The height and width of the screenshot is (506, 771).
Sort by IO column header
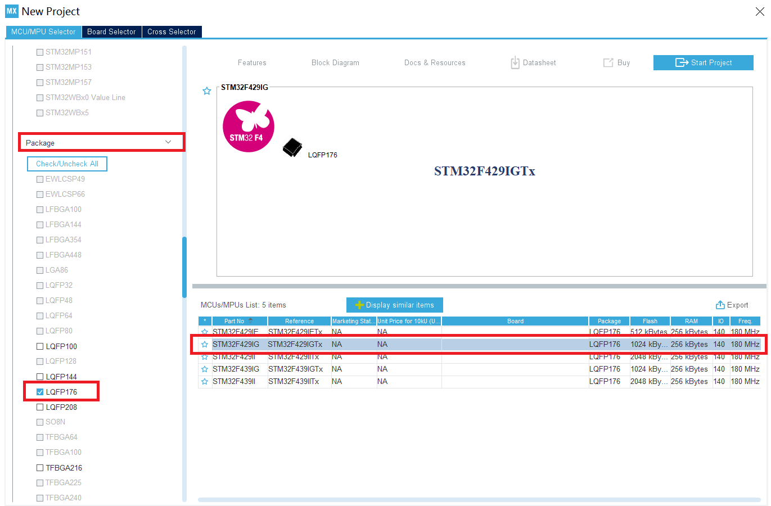click(720, 321)
